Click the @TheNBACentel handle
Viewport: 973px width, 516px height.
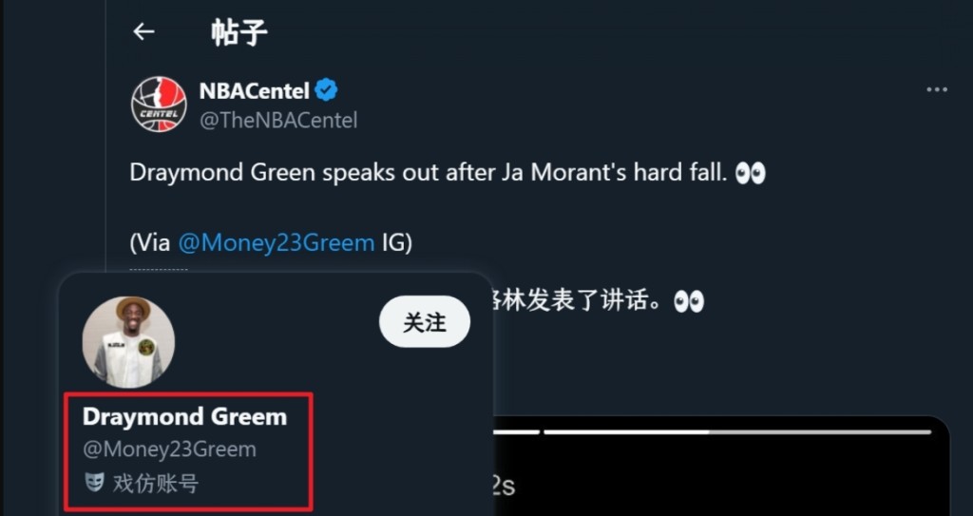[278, 120]
